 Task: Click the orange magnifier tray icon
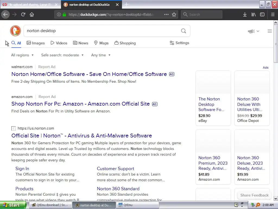point(258,205)
